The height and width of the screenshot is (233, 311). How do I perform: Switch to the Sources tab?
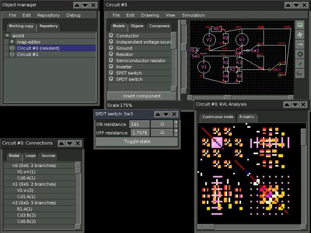[49, 155]
